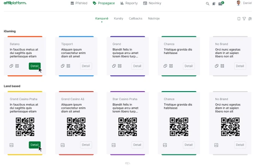Select the Kampaně tab

coord(102,18)
